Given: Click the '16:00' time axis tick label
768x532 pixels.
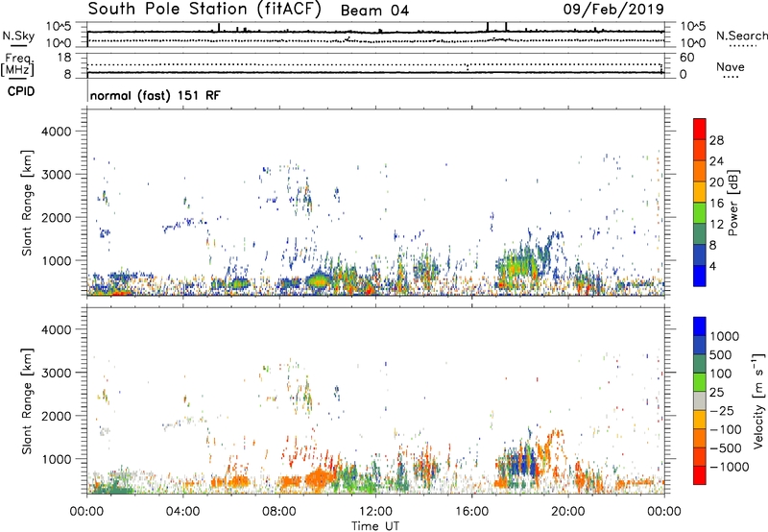Looking at the screenshot, I should (471, 512).
